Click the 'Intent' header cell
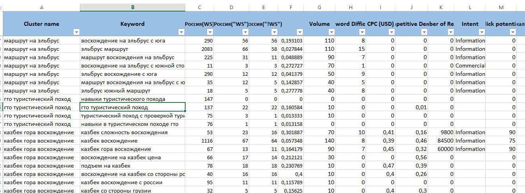Image resolution: width=525 pixels, height=193 pixels. click(x=470, y=24)
